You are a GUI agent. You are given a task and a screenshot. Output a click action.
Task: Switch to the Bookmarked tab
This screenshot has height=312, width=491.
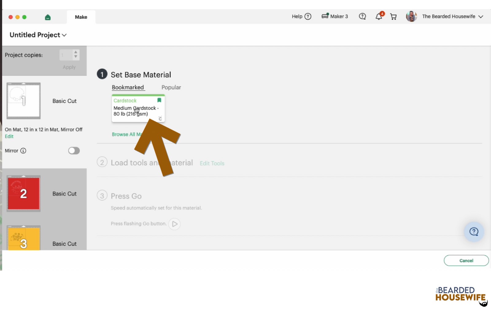tap(128, 87)
